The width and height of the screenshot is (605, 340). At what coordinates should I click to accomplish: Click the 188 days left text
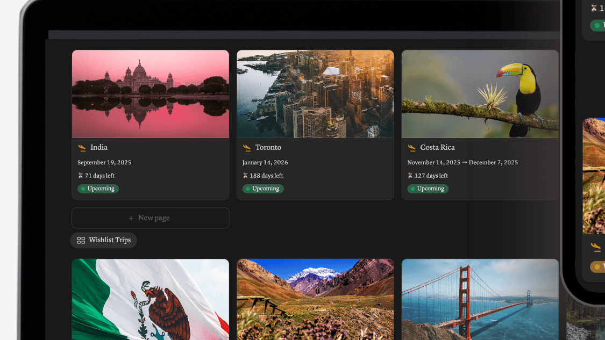[266, 176]
